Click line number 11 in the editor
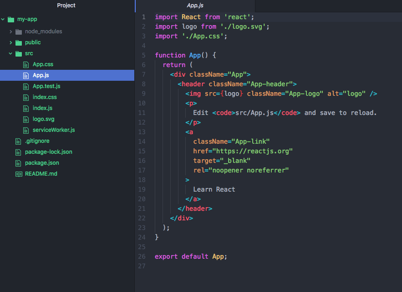Viewport: 402px width, 292px height. (x=142, y=113)
